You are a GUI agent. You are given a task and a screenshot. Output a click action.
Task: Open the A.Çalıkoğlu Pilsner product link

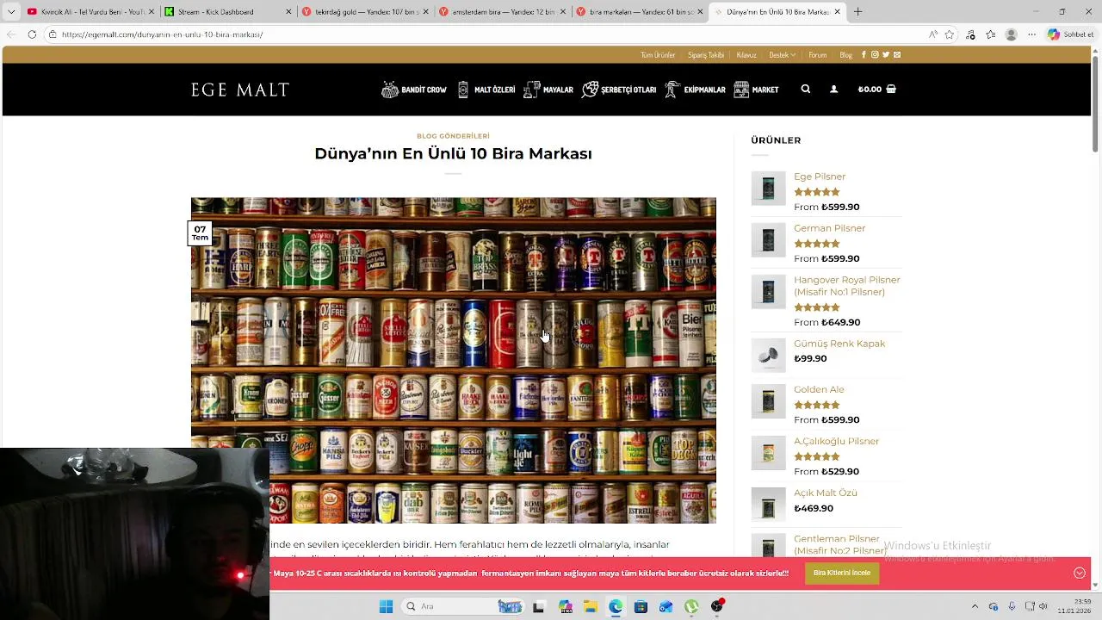[x=837, y=441]
